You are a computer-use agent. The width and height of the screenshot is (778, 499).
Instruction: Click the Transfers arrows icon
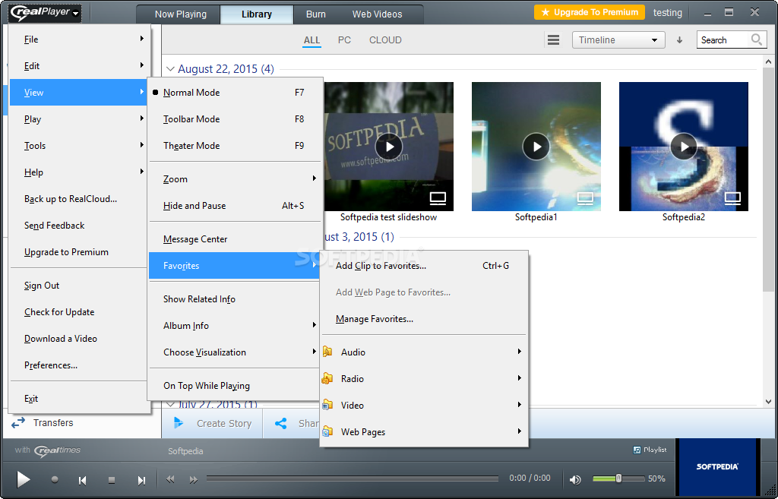point(18,422)
